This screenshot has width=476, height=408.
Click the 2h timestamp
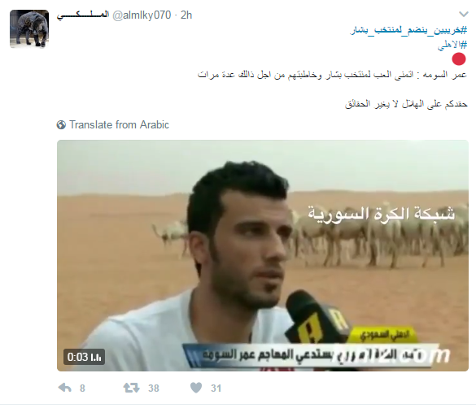(186, 15)
